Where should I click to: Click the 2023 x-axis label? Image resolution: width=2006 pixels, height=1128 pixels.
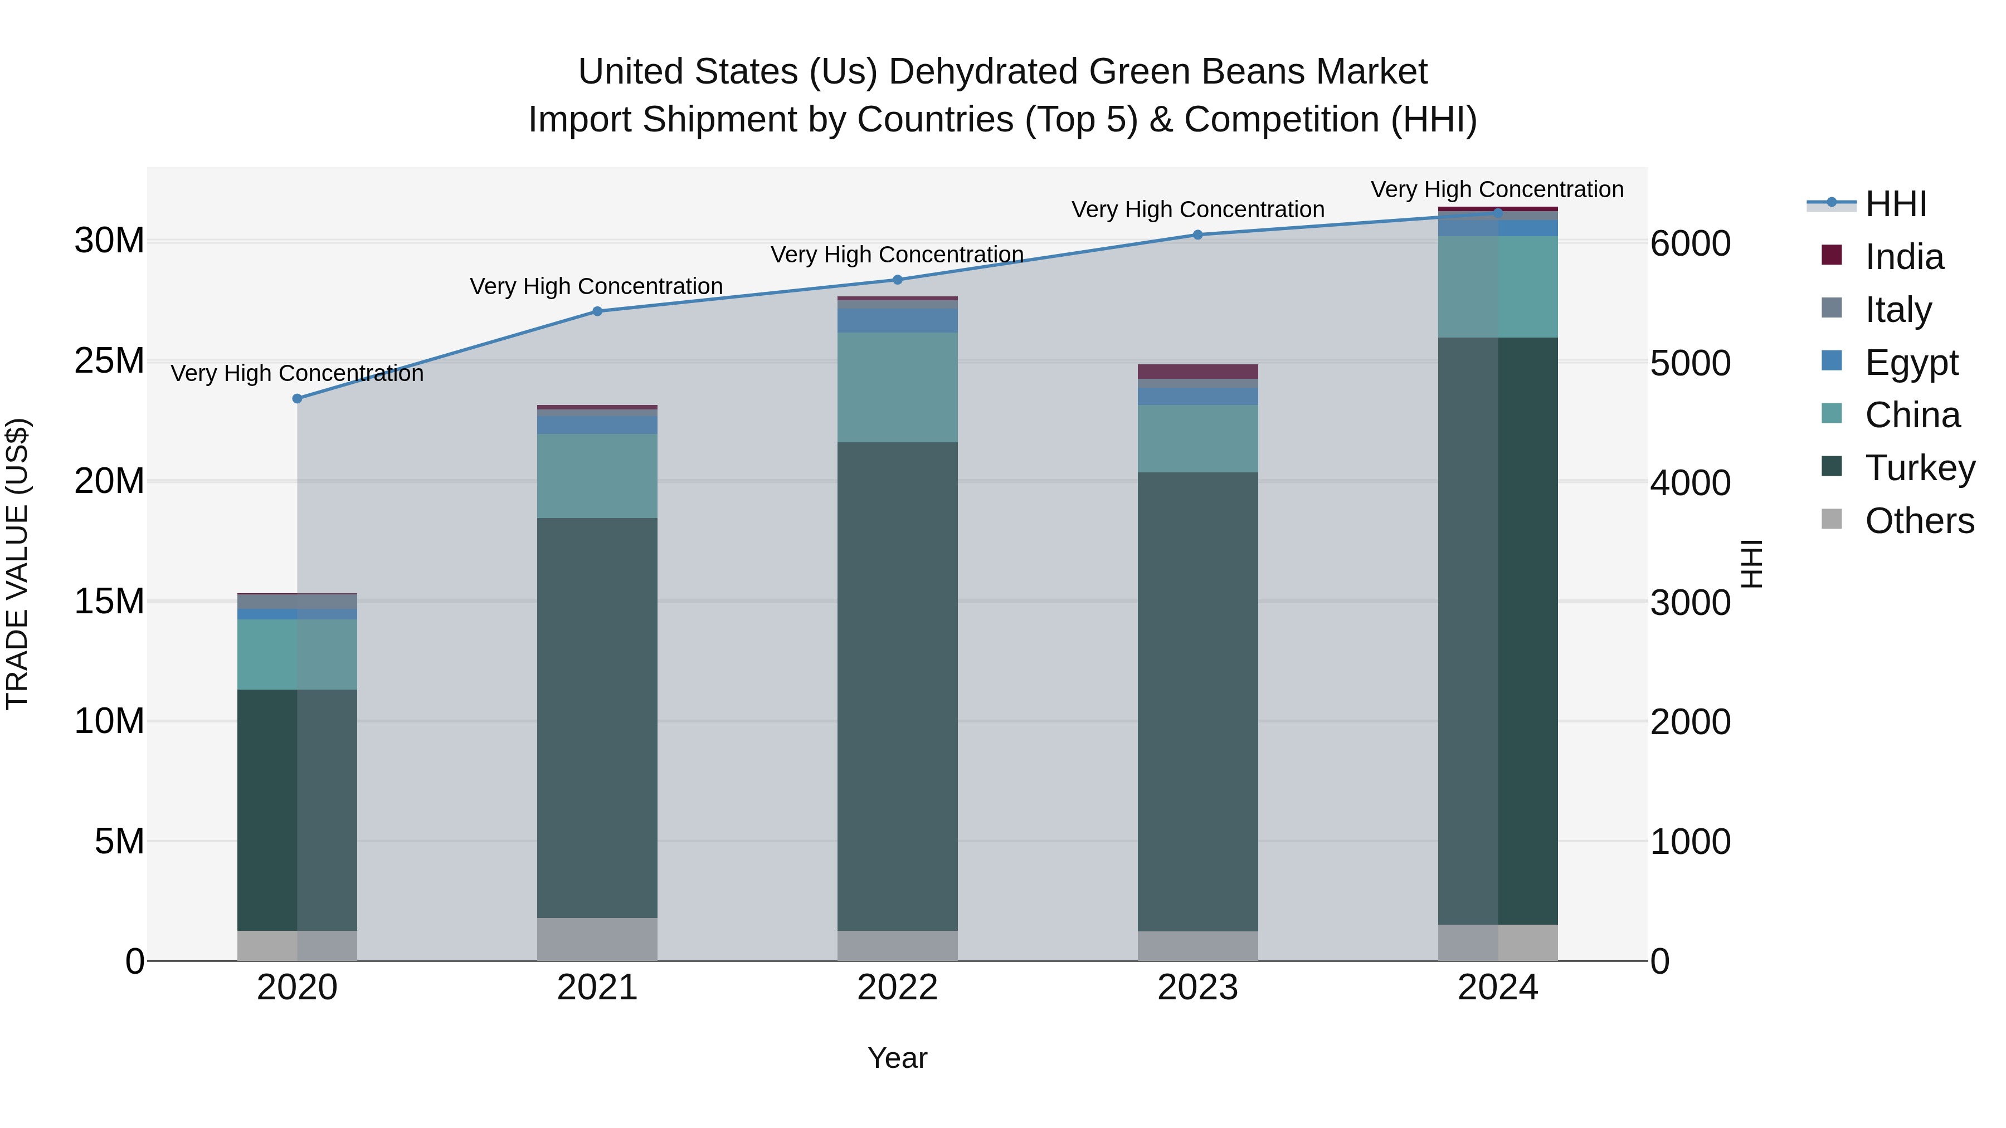[x=1197, y=988]
